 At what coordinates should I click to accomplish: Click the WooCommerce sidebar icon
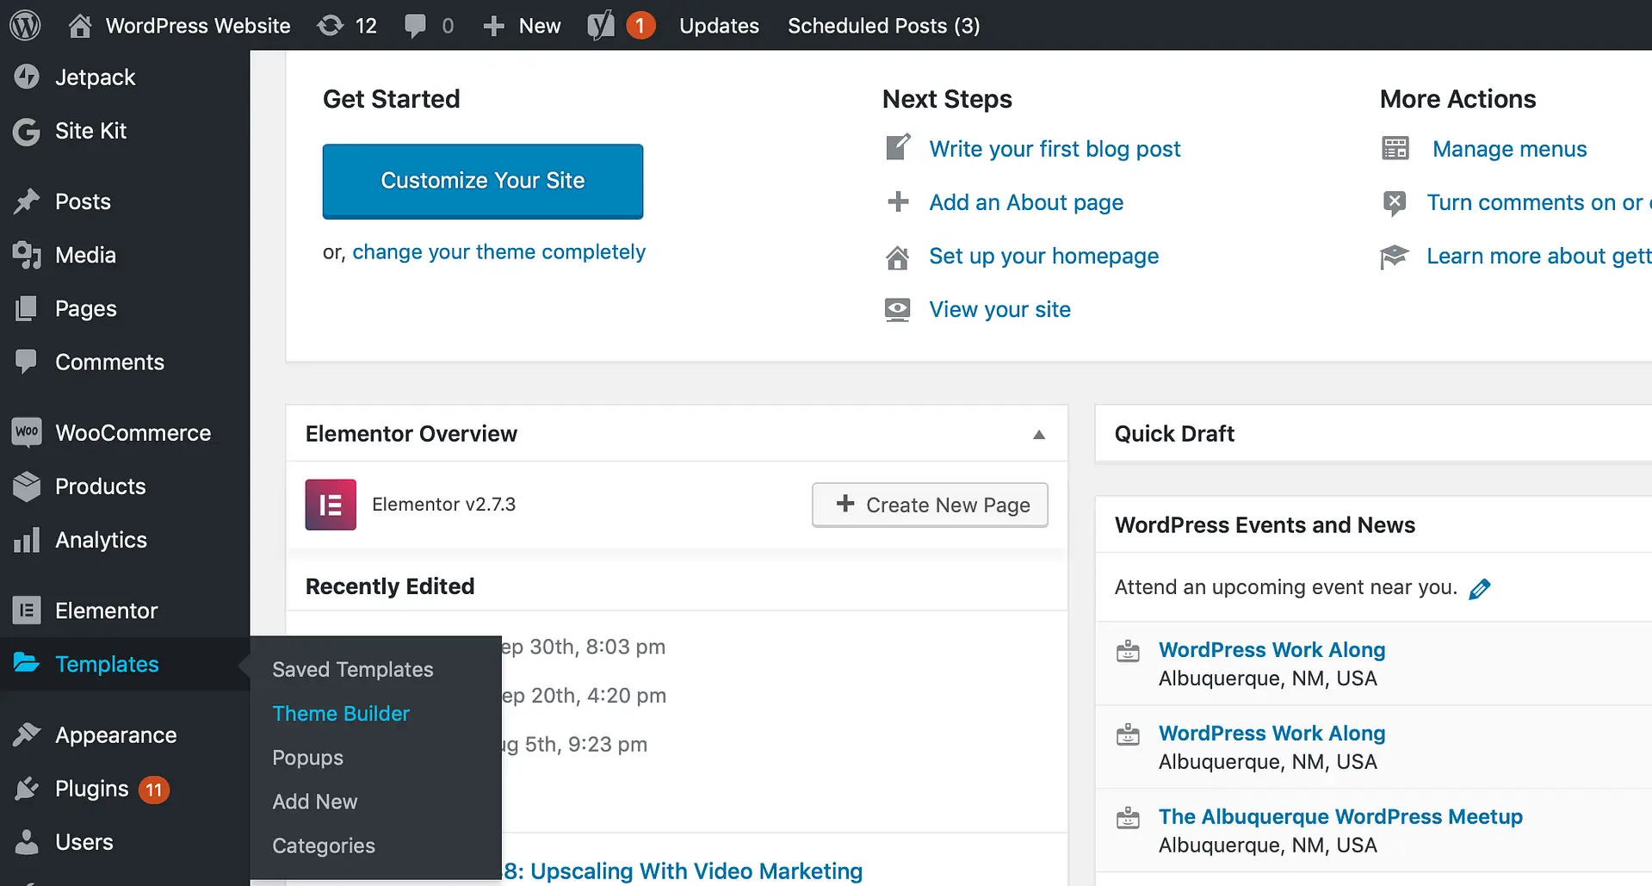[28, 432]
